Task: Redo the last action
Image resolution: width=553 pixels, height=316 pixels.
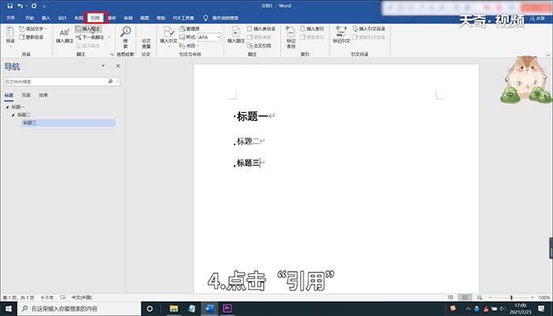Action: (34, 6)
